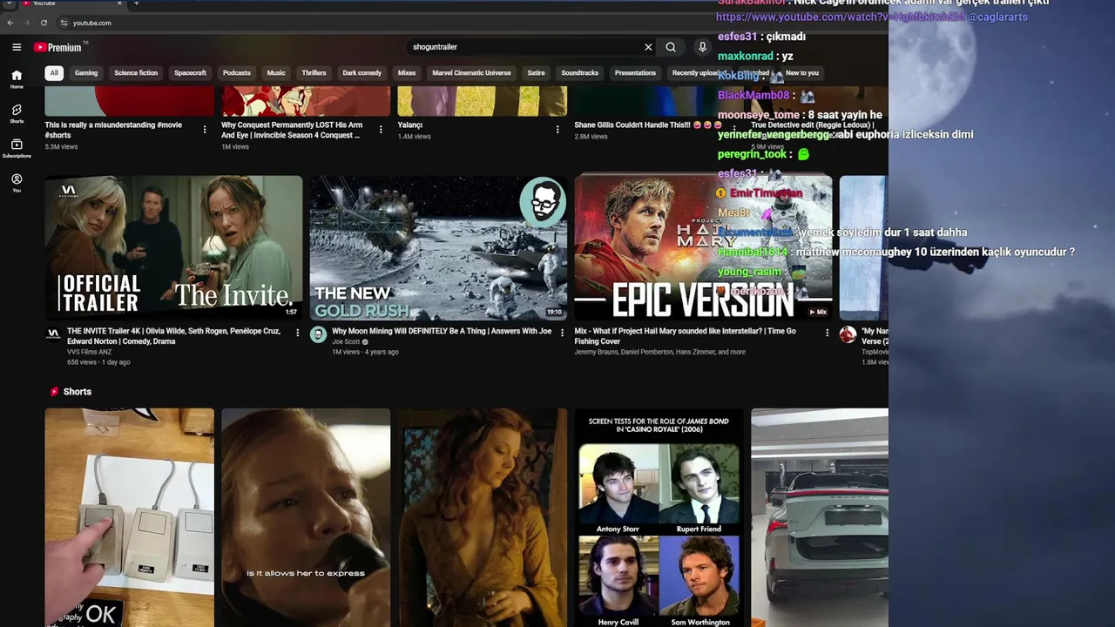Click the Shorts section heading
Screen dimensions: 1115x627
pos(77,392)
